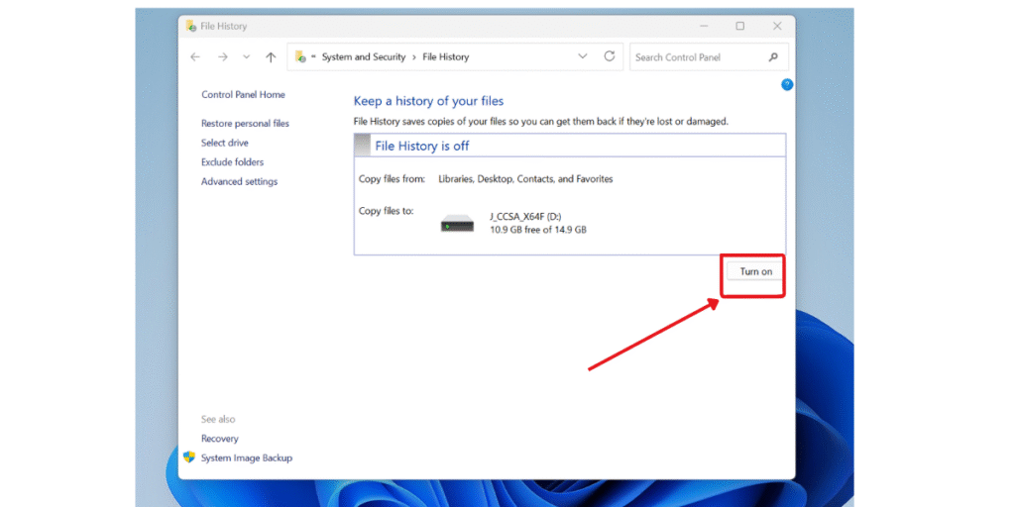The image size is (1015, 507).
Task: Open help via the blue question mark
Action: click(787, 85)
